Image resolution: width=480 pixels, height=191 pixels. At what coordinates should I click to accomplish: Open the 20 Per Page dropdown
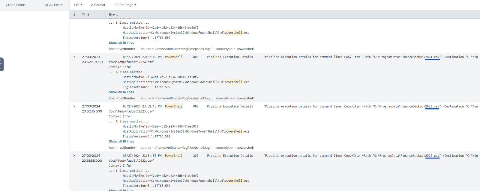(125, 5)
